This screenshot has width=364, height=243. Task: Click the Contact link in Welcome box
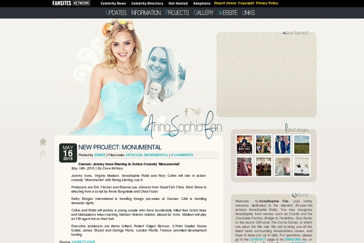point(258,239)
